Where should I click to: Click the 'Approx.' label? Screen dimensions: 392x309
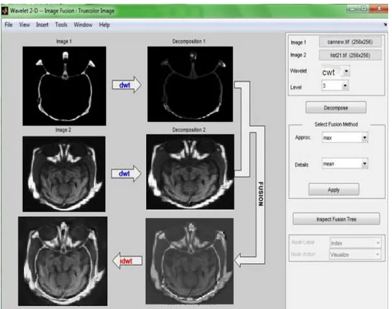[303, 137]
